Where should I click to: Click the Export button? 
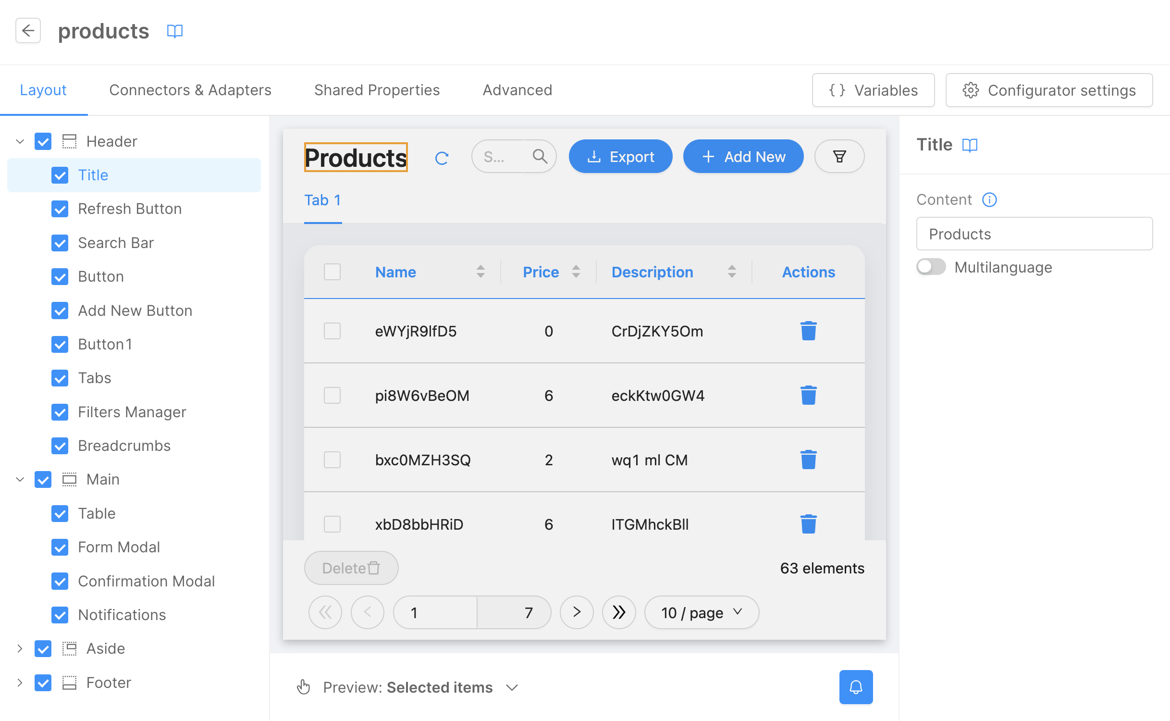point(620,156)
